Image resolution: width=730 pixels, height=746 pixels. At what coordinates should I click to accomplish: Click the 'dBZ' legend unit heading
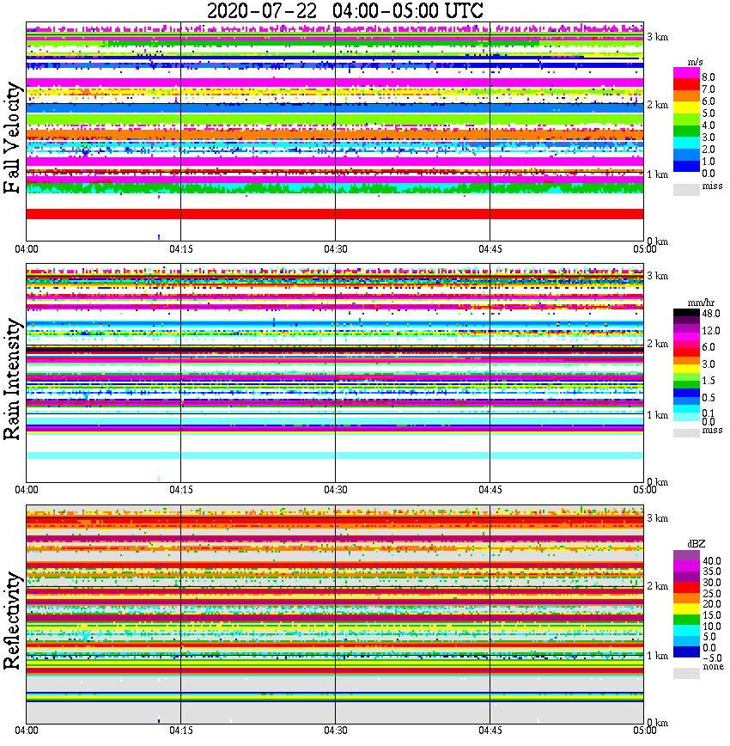click(697, 544)
